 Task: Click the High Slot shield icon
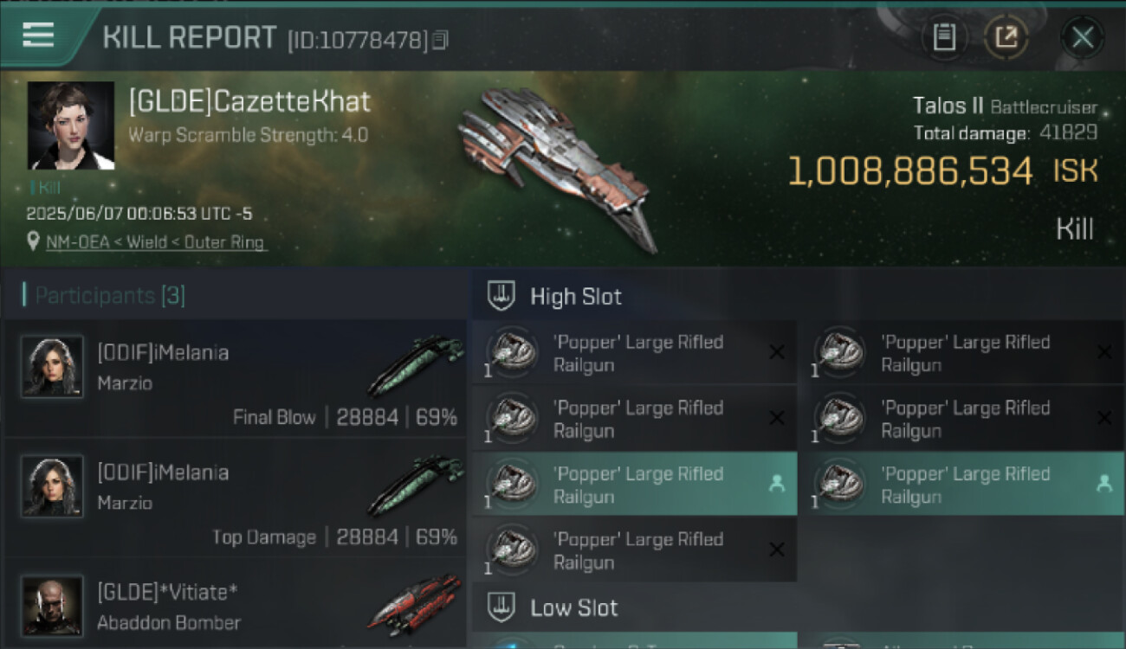tap(502, 296)
